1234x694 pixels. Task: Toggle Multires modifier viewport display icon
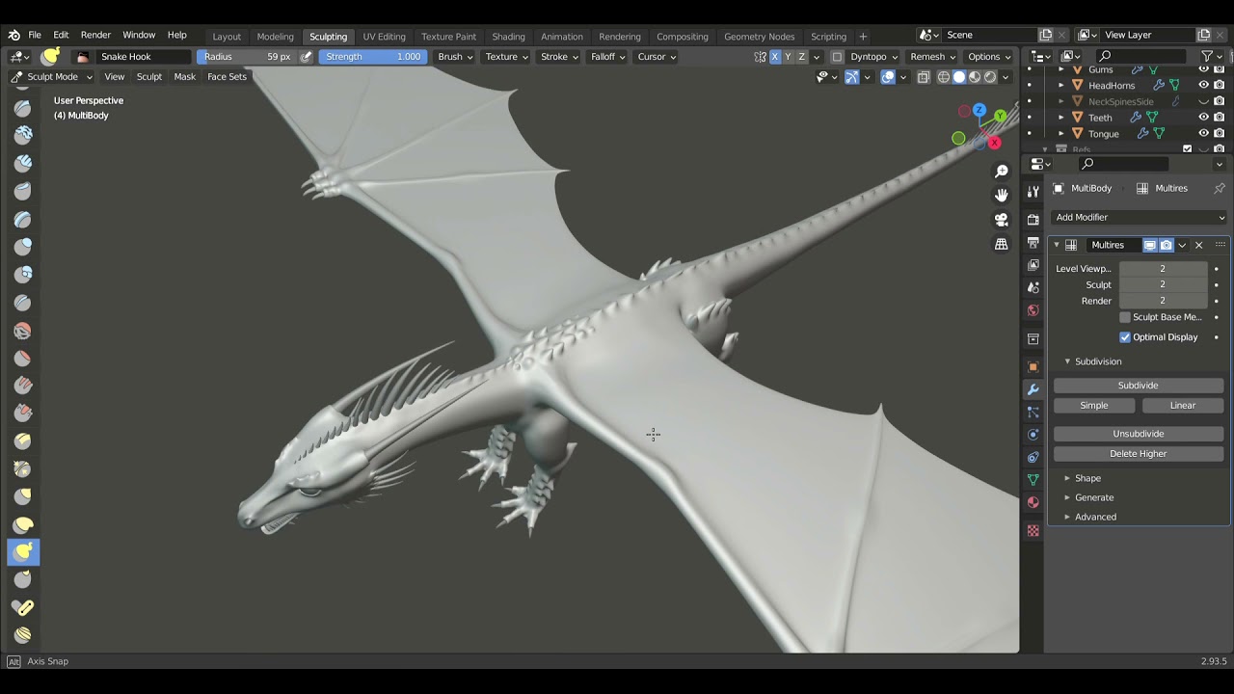[1150, 245]
